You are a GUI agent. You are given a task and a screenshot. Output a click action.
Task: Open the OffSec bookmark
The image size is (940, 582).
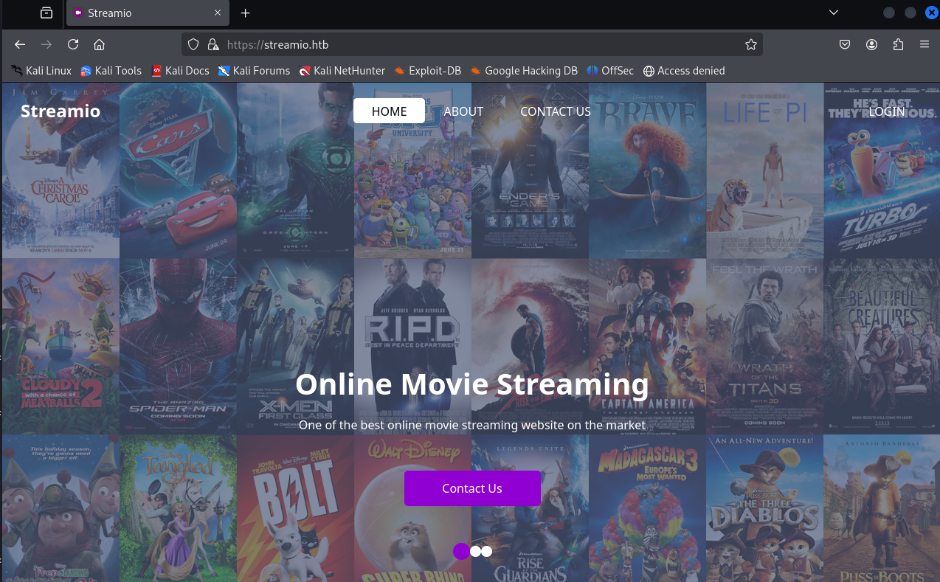point(610,71)
